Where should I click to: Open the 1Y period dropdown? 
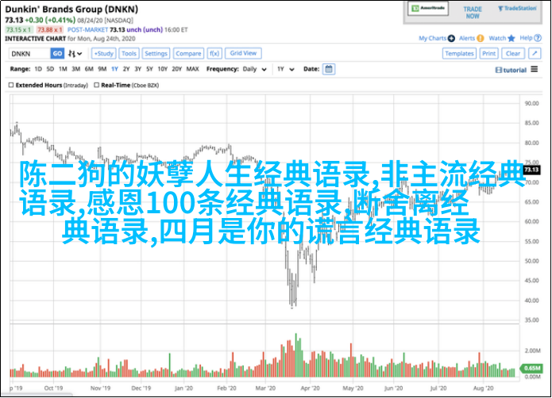pyautogui.click(x=285, y=69)
